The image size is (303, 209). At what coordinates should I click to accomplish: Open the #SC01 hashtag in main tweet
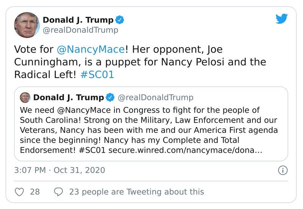[x=97, y=74]
